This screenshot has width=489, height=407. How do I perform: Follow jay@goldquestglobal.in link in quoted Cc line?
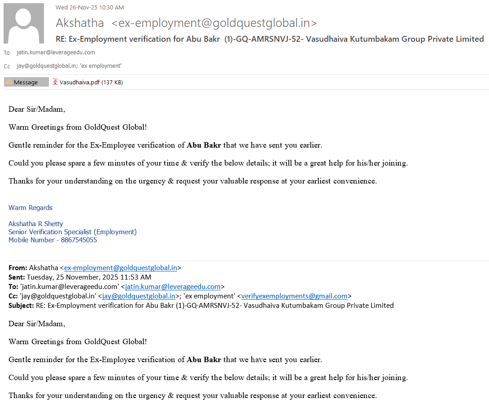click(x=139, y=296)
